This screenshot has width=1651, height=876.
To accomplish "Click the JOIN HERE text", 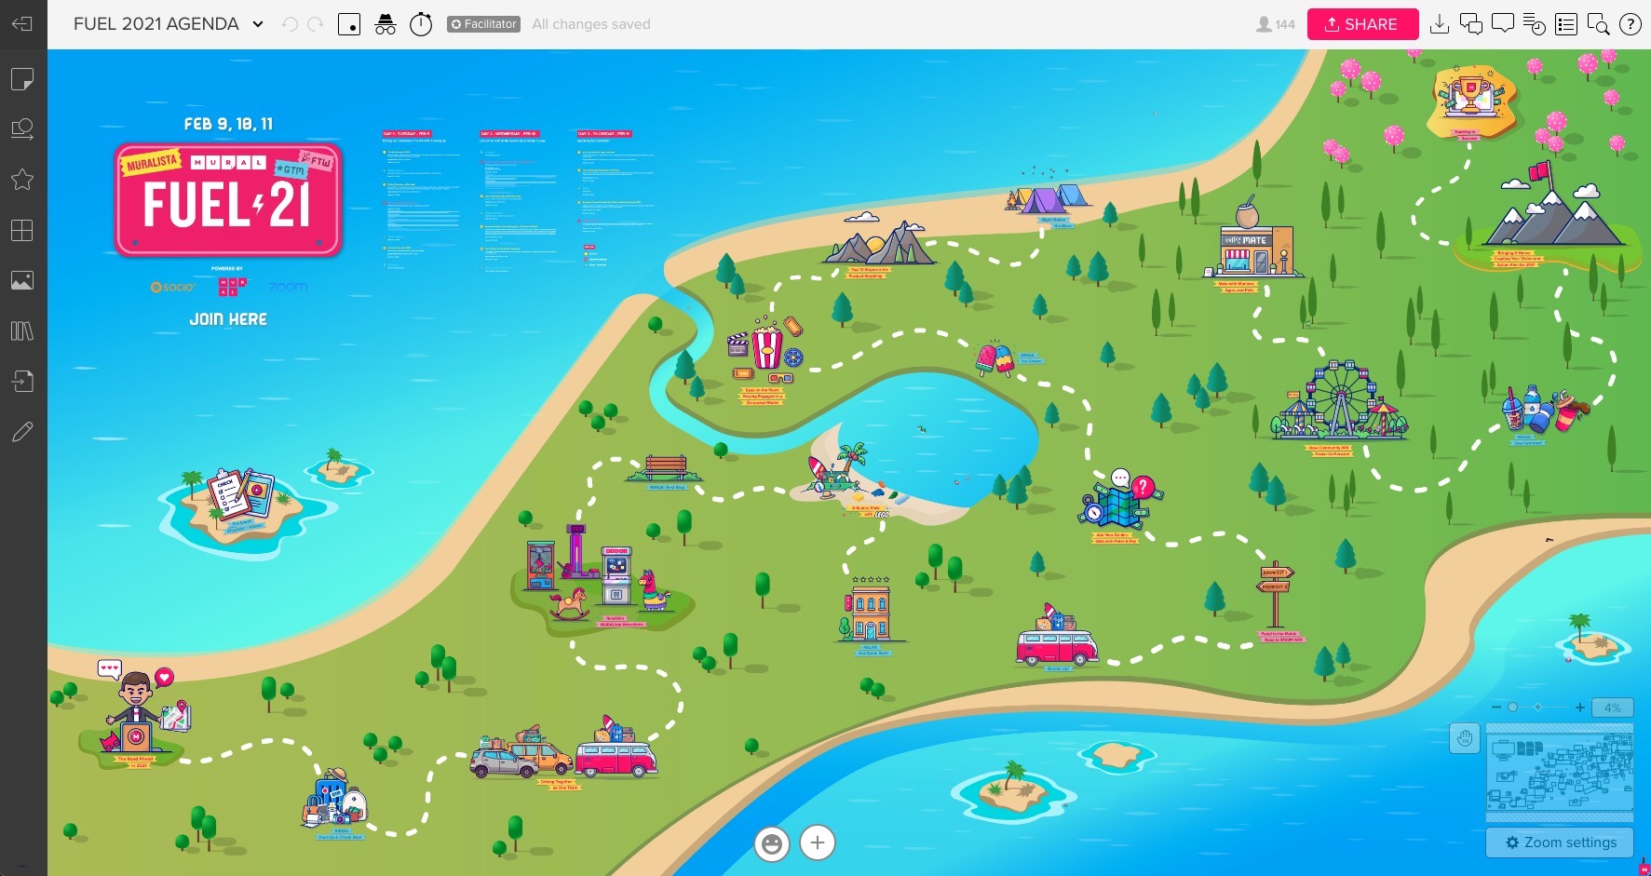I will 228,319.
